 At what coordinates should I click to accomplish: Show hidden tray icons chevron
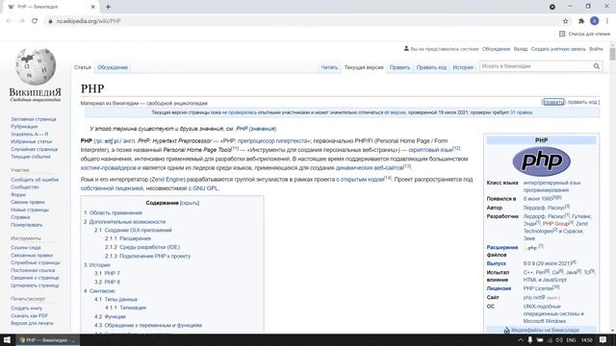pos(520,340)
